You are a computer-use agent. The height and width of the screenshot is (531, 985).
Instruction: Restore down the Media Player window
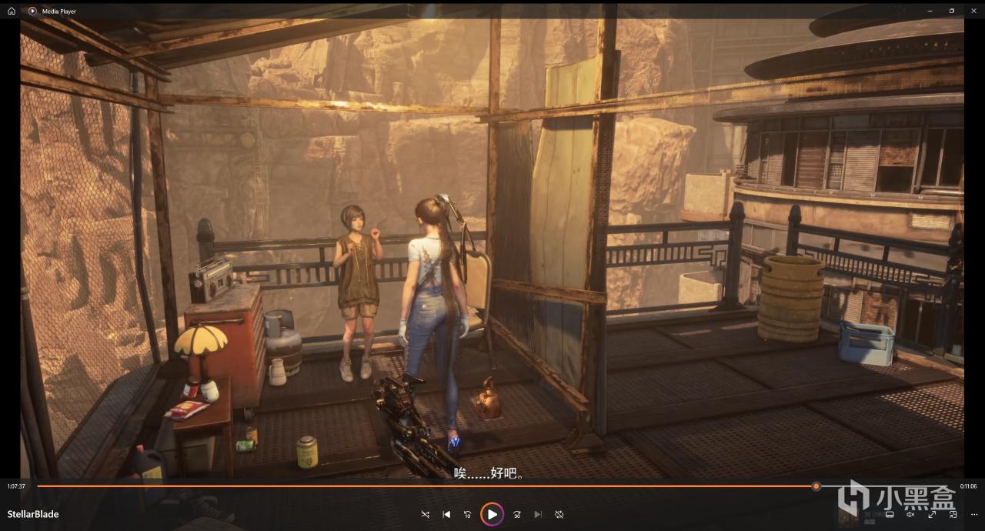(952, 11)
